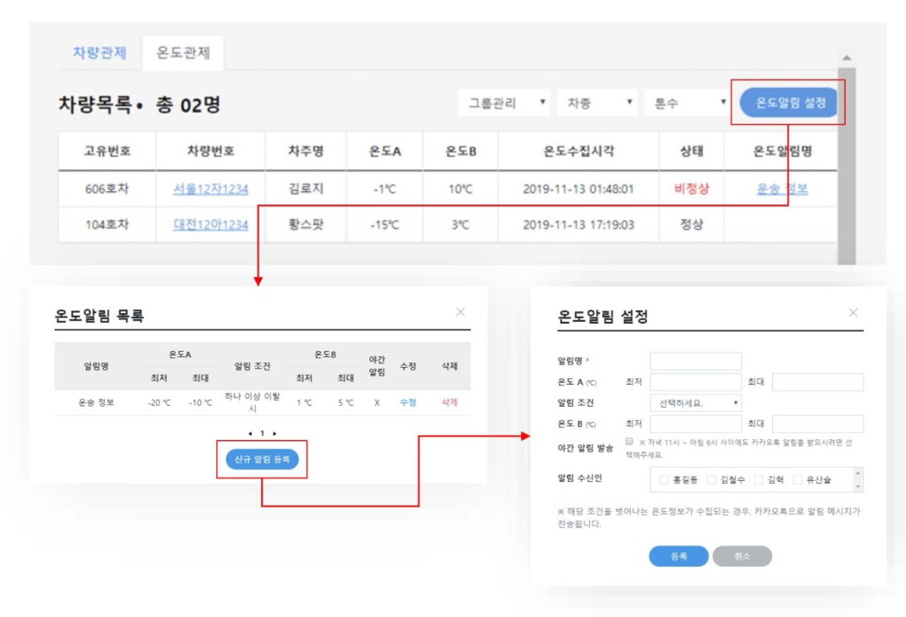Check recipient 홍길동
This screenshot has height=617, width=906.
tap(664, 480)
